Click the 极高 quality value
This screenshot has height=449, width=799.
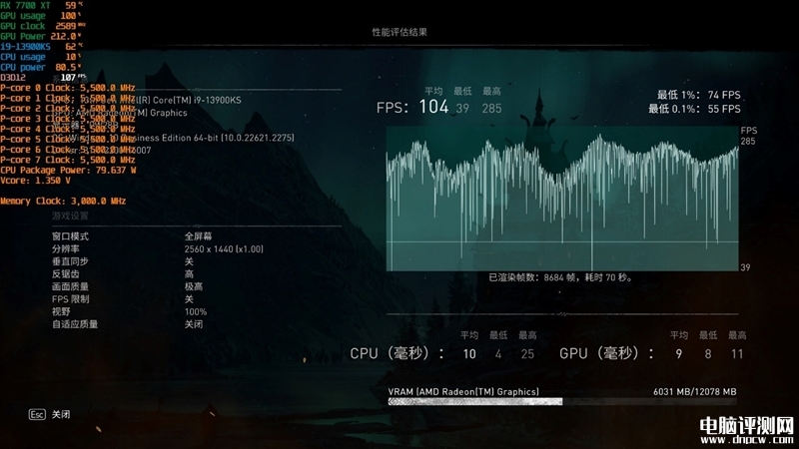(x=194, y=286)
